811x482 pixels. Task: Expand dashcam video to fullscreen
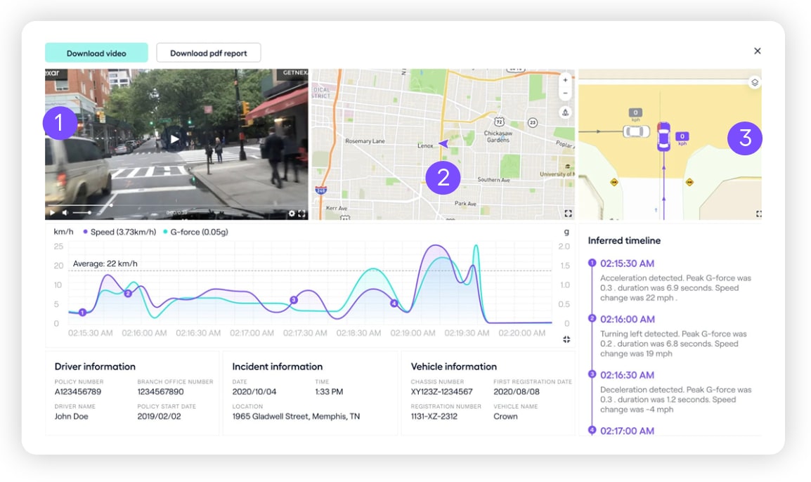(301, 213)
